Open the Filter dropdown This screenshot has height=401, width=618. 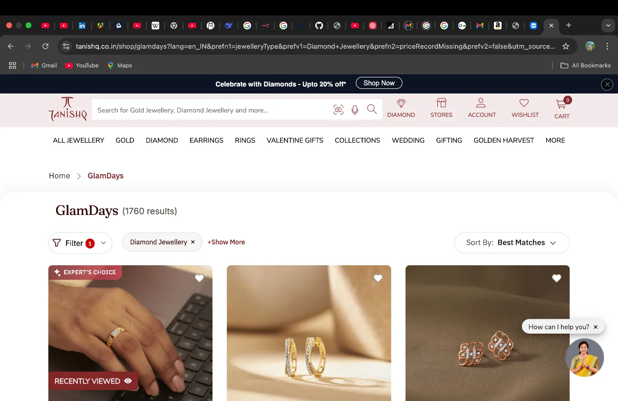click(x=80, y=243)
